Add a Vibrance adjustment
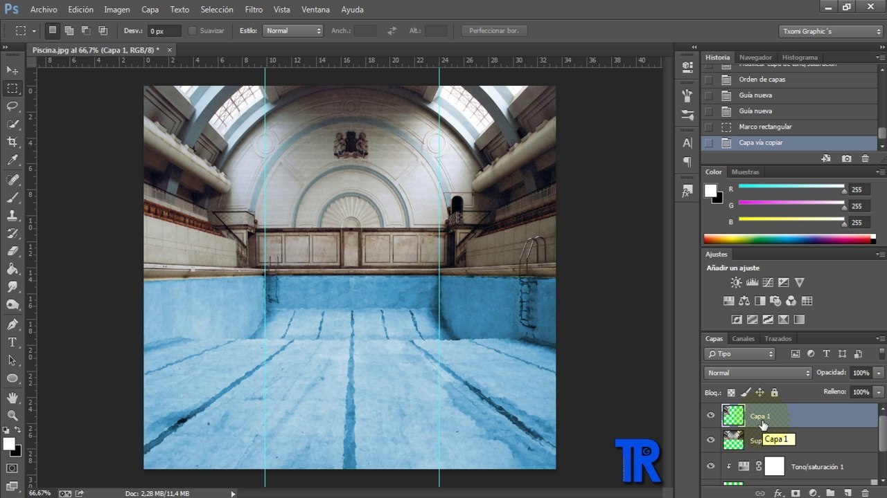887x498 pixels. (x=800, y=282)
